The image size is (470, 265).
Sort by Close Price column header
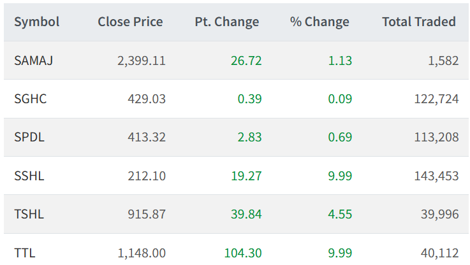pyautogui.click(x=130, y=22)
